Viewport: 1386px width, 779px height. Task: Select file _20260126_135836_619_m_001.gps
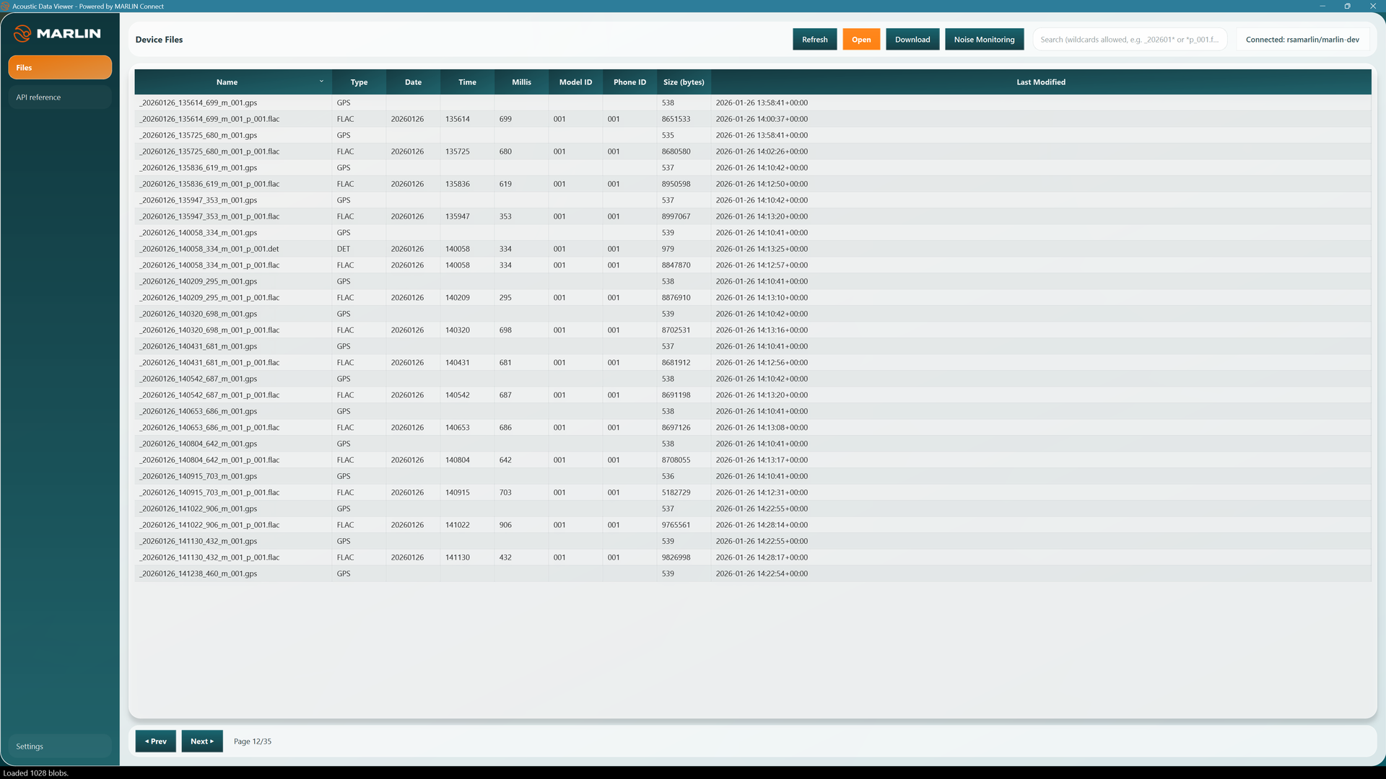coord(199,168)
